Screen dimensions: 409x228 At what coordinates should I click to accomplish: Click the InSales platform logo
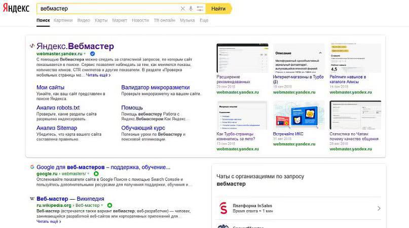point(224,208)
